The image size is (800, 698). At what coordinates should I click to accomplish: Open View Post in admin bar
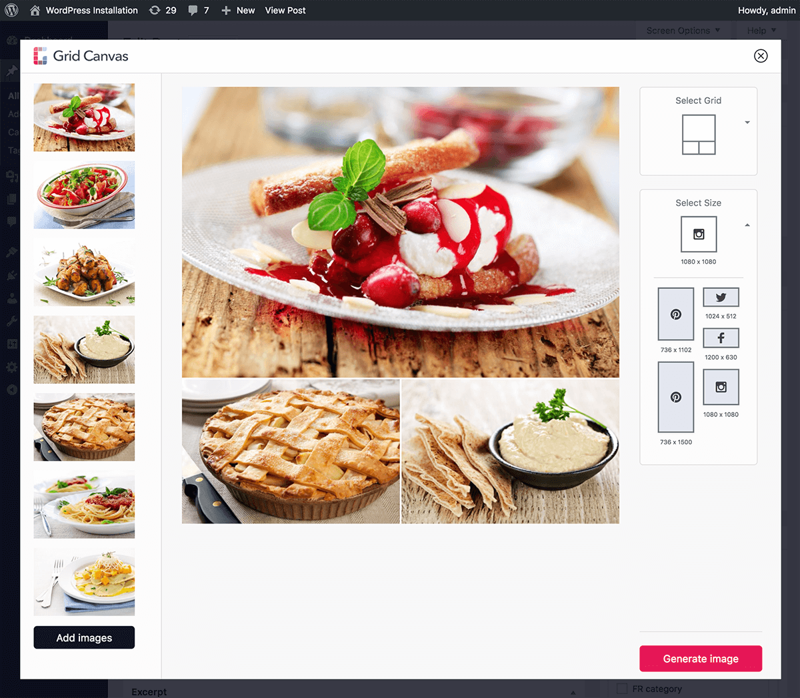(x=285, y=10)
